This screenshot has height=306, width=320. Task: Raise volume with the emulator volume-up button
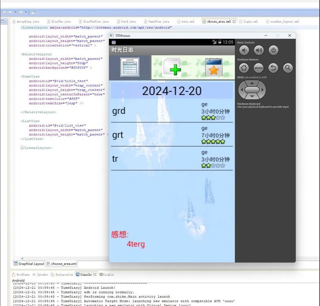click(x=259, y=50)
